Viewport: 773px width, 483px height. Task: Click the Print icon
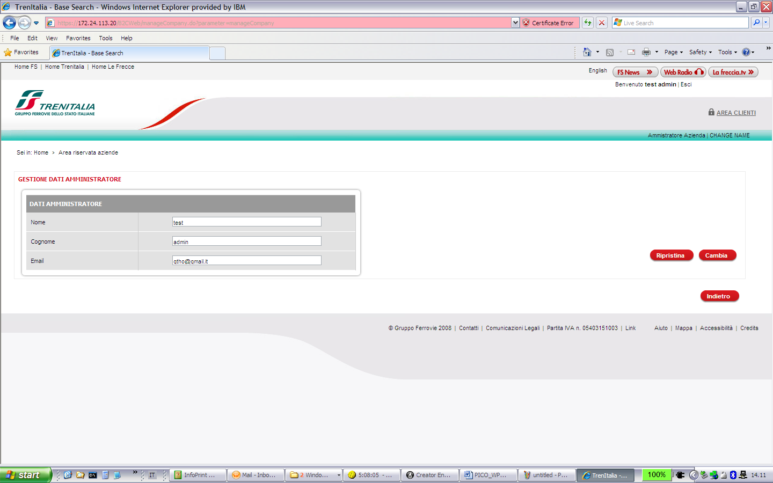[x=646, y=52]
